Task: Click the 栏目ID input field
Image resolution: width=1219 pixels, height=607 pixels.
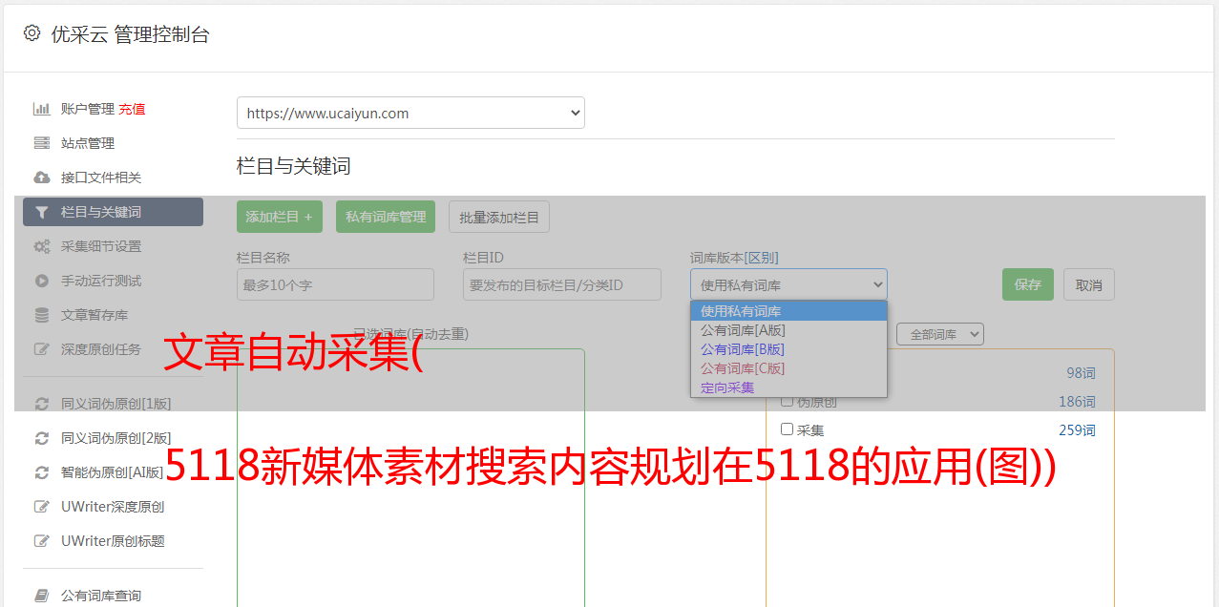Action: [562, 284]
